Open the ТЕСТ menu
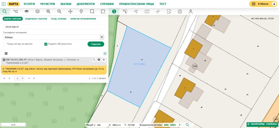The height and width of the screenshot is (128, 279). tap(163, 4)
